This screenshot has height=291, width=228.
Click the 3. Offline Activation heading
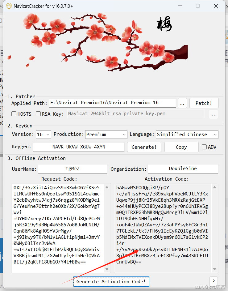point(36,158)
